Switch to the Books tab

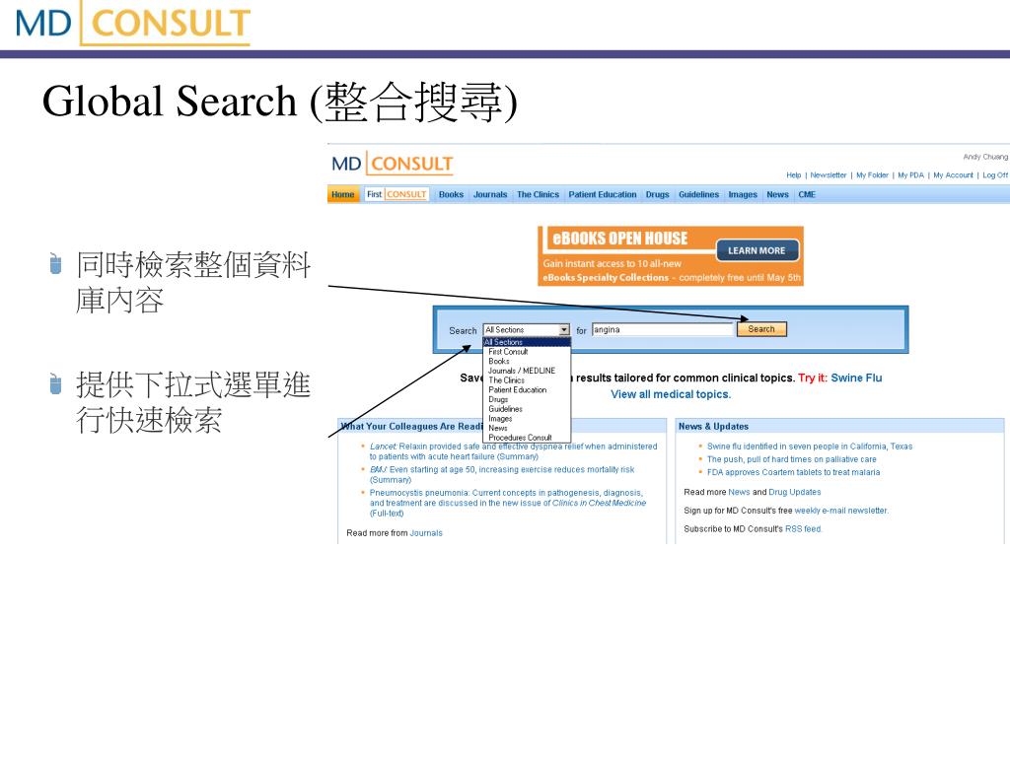[451, 194]
